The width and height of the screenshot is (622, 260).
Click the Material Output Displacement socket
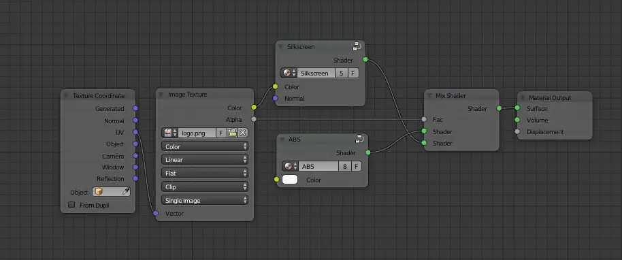click(x=517, y=131)
